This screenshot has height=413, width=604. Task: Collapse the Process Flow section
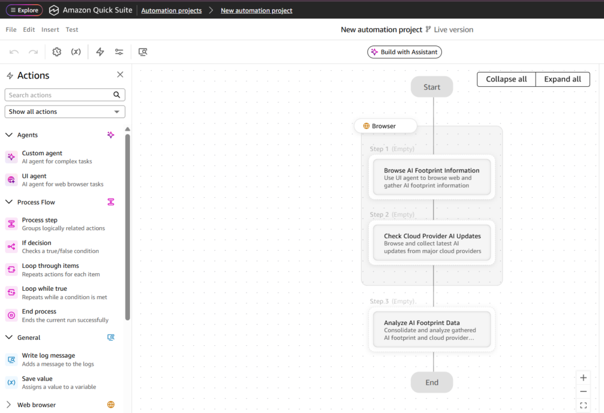click(9, 202)
